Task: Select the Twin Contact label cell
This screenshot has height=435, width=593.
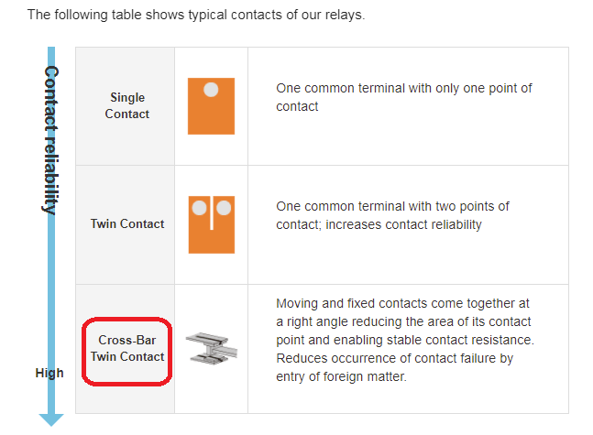Action: click(x=126, y=224)
